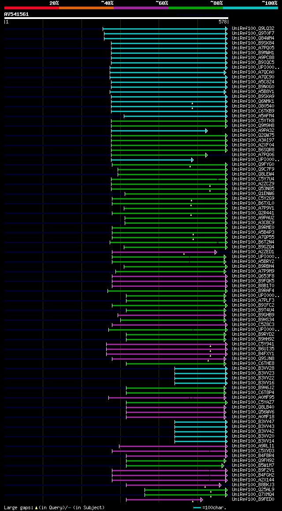Select the label UniRef100_Q25AL9
The height and width of the screenshot is (511, 282).
[x=253, y=489]
